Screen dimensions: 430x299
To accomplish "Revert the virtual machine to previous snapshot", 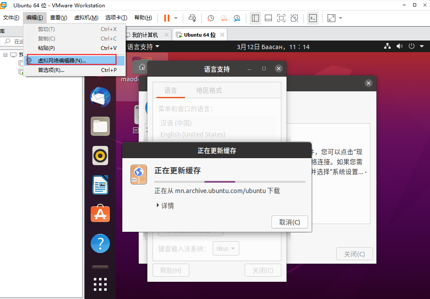I will [224, 18].
